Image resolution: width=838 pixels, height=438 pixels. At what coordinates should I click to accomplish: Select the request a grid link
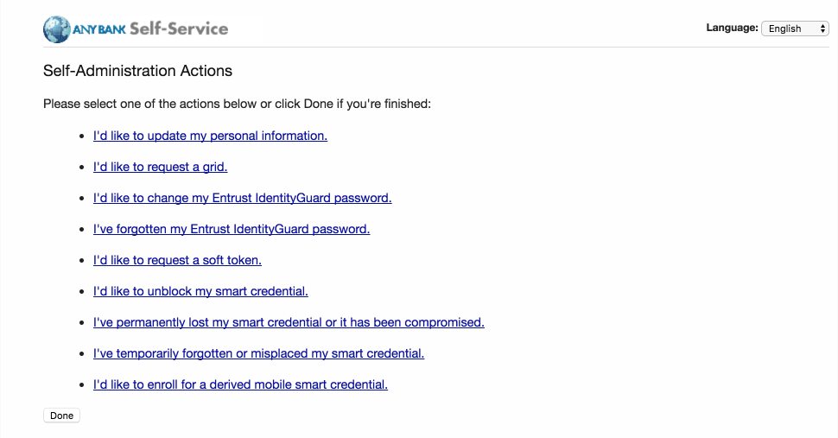161,167
